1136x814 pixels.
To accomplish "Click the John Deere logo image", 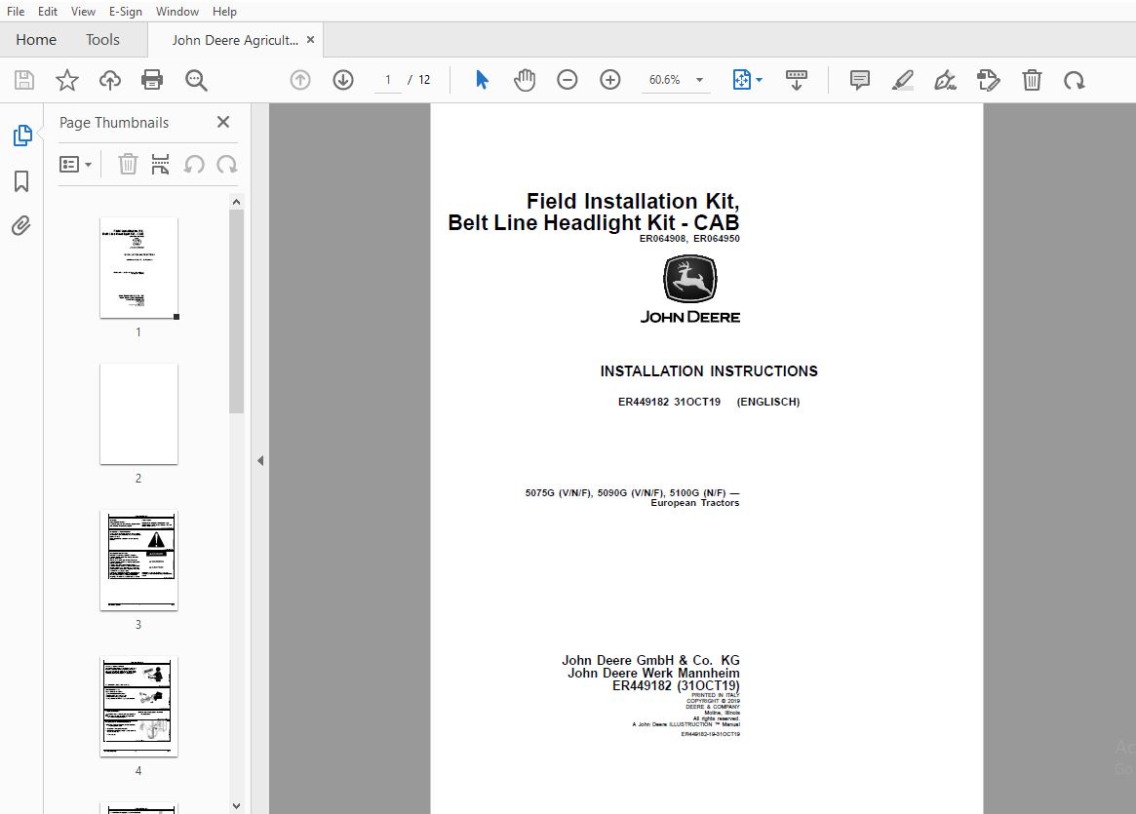I will (x=689, y=289).
